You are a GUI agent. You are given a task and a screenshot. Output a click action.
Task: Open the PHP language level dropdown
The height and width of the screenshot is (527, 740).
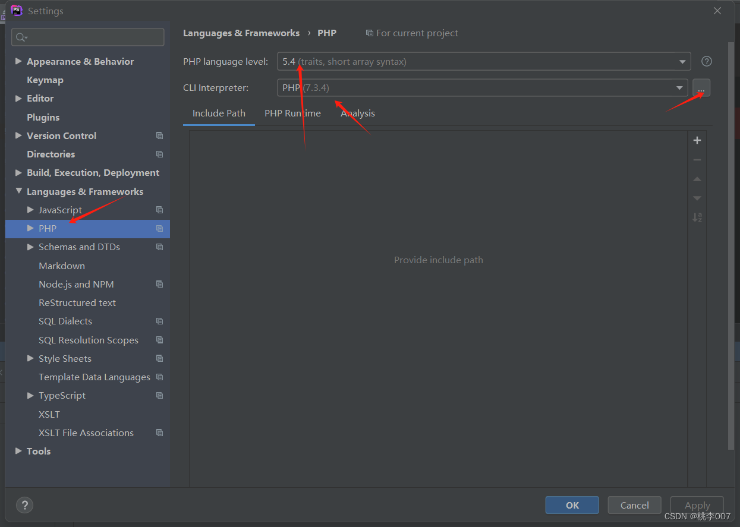[x=484, y=61]
